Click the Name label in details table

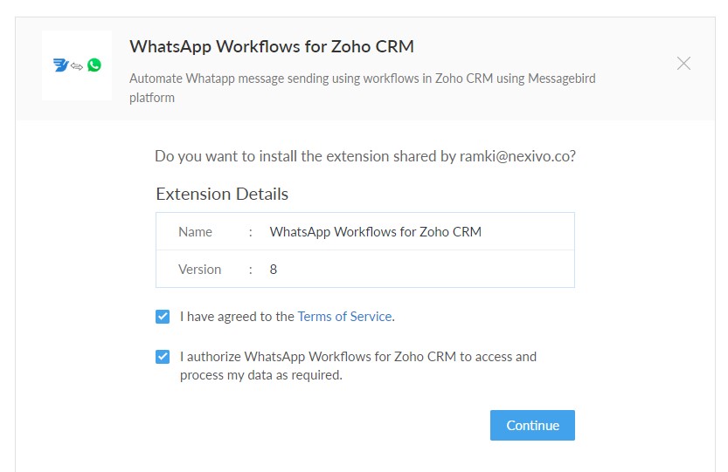pyautogui.click(x=195, y=232)
